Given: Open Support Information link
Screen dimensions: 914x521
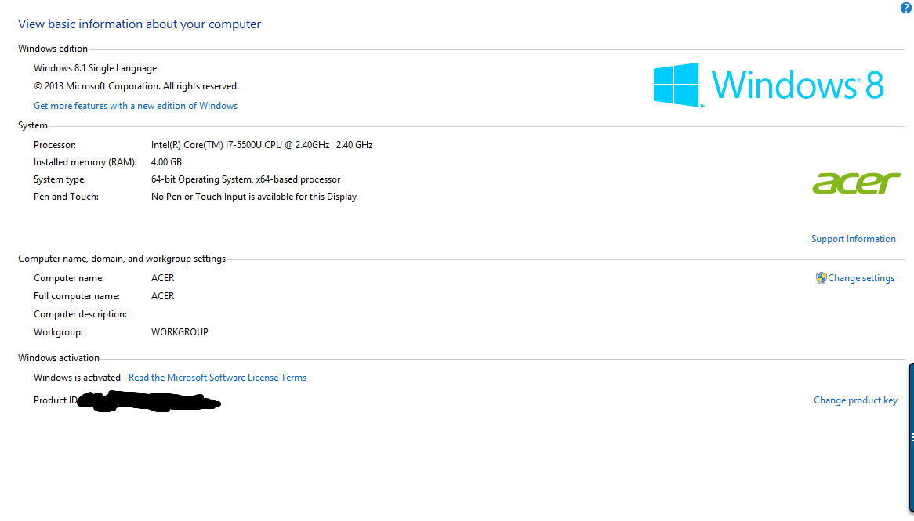Looking at the screenshot, I should tap(854, 239).
